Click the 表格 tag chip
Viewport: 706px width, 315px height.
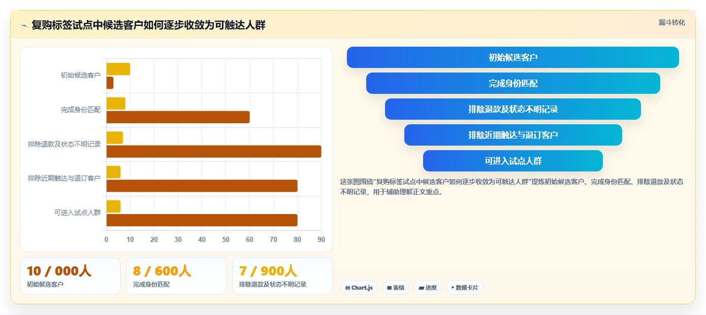[x=396, y=288]
